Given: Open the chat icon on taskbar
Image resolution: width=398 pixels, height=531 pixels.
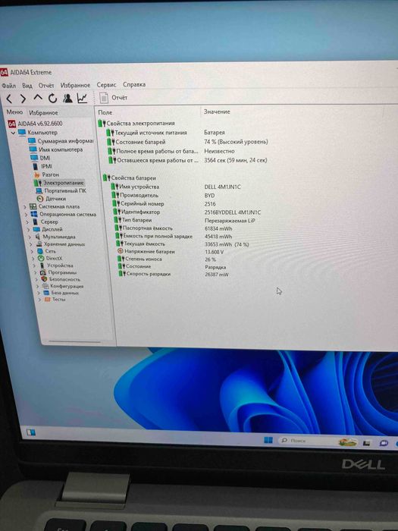Looking at the screenshot, I should click(x=384, y=443).
